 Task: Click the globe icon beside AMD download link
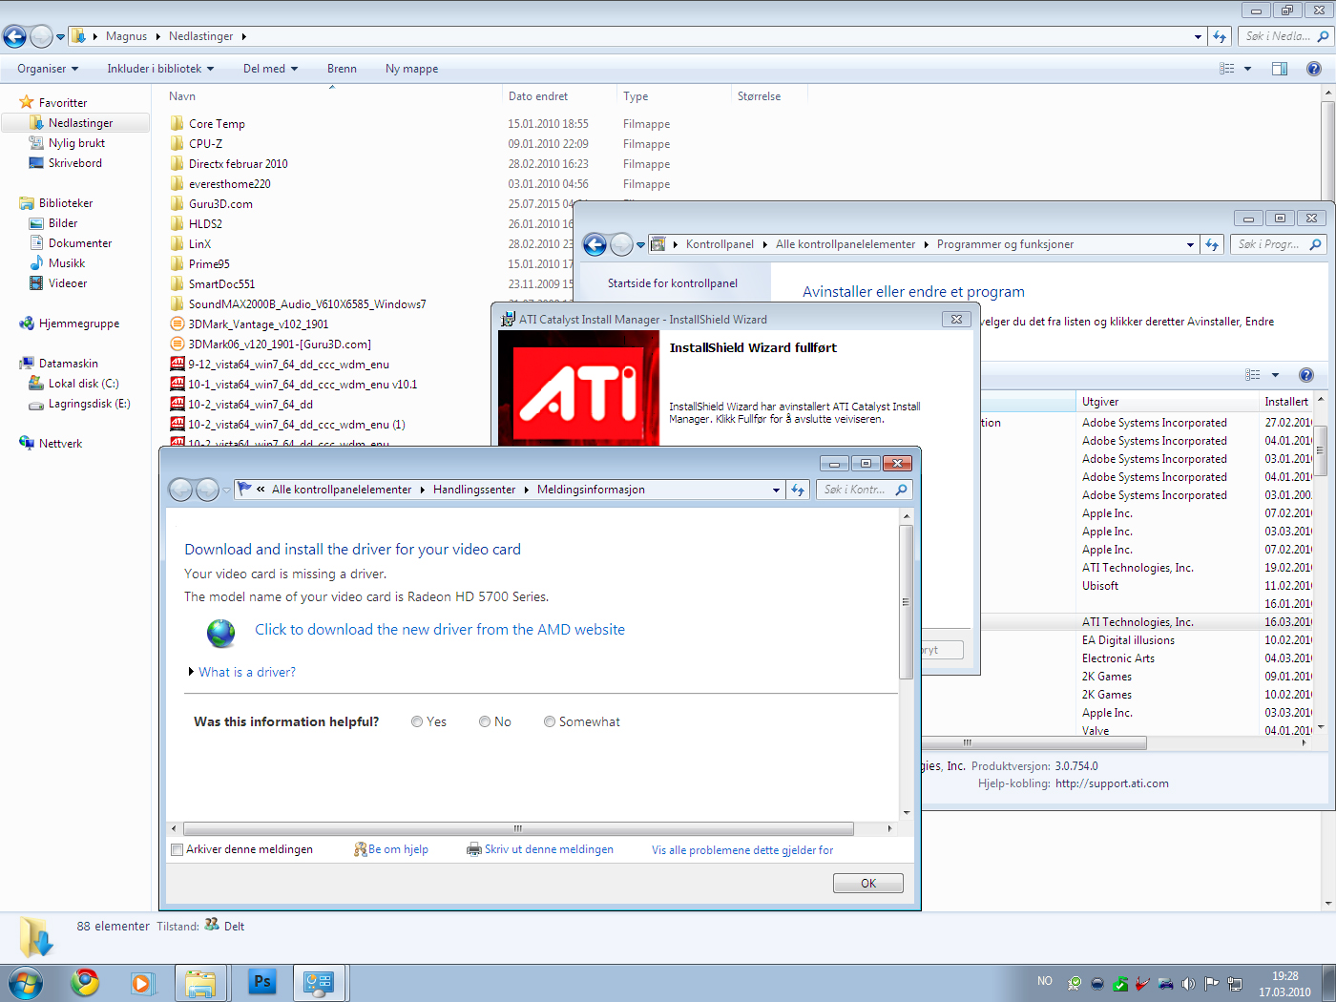[x=220, y=633]
